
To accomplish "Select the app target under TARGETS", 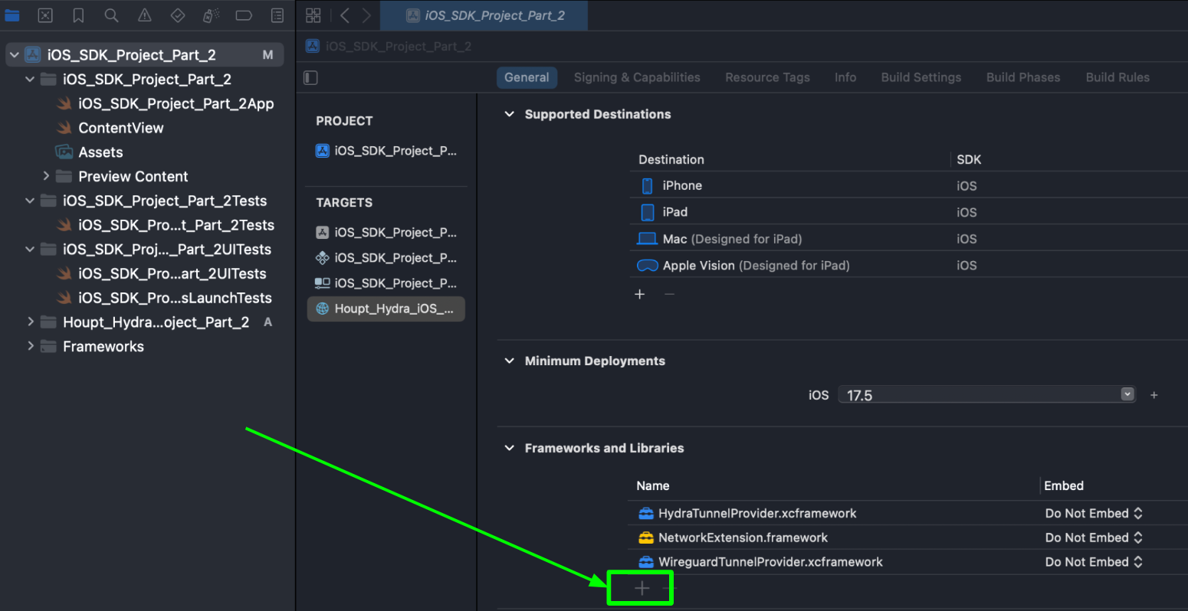I will click(386, 233).
